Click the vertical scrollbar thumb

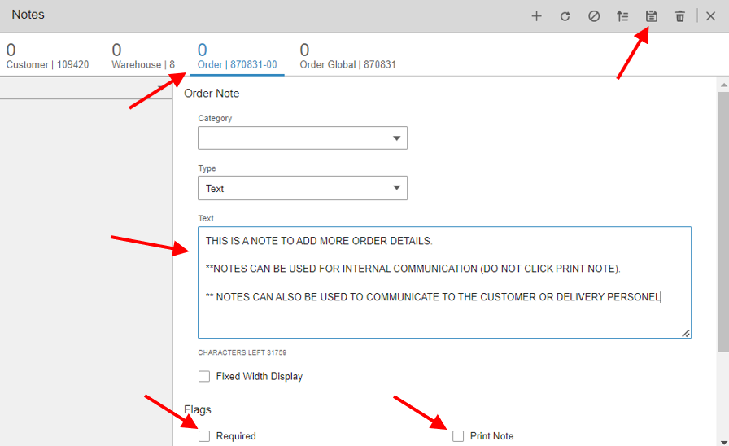(x=723, y=222)
